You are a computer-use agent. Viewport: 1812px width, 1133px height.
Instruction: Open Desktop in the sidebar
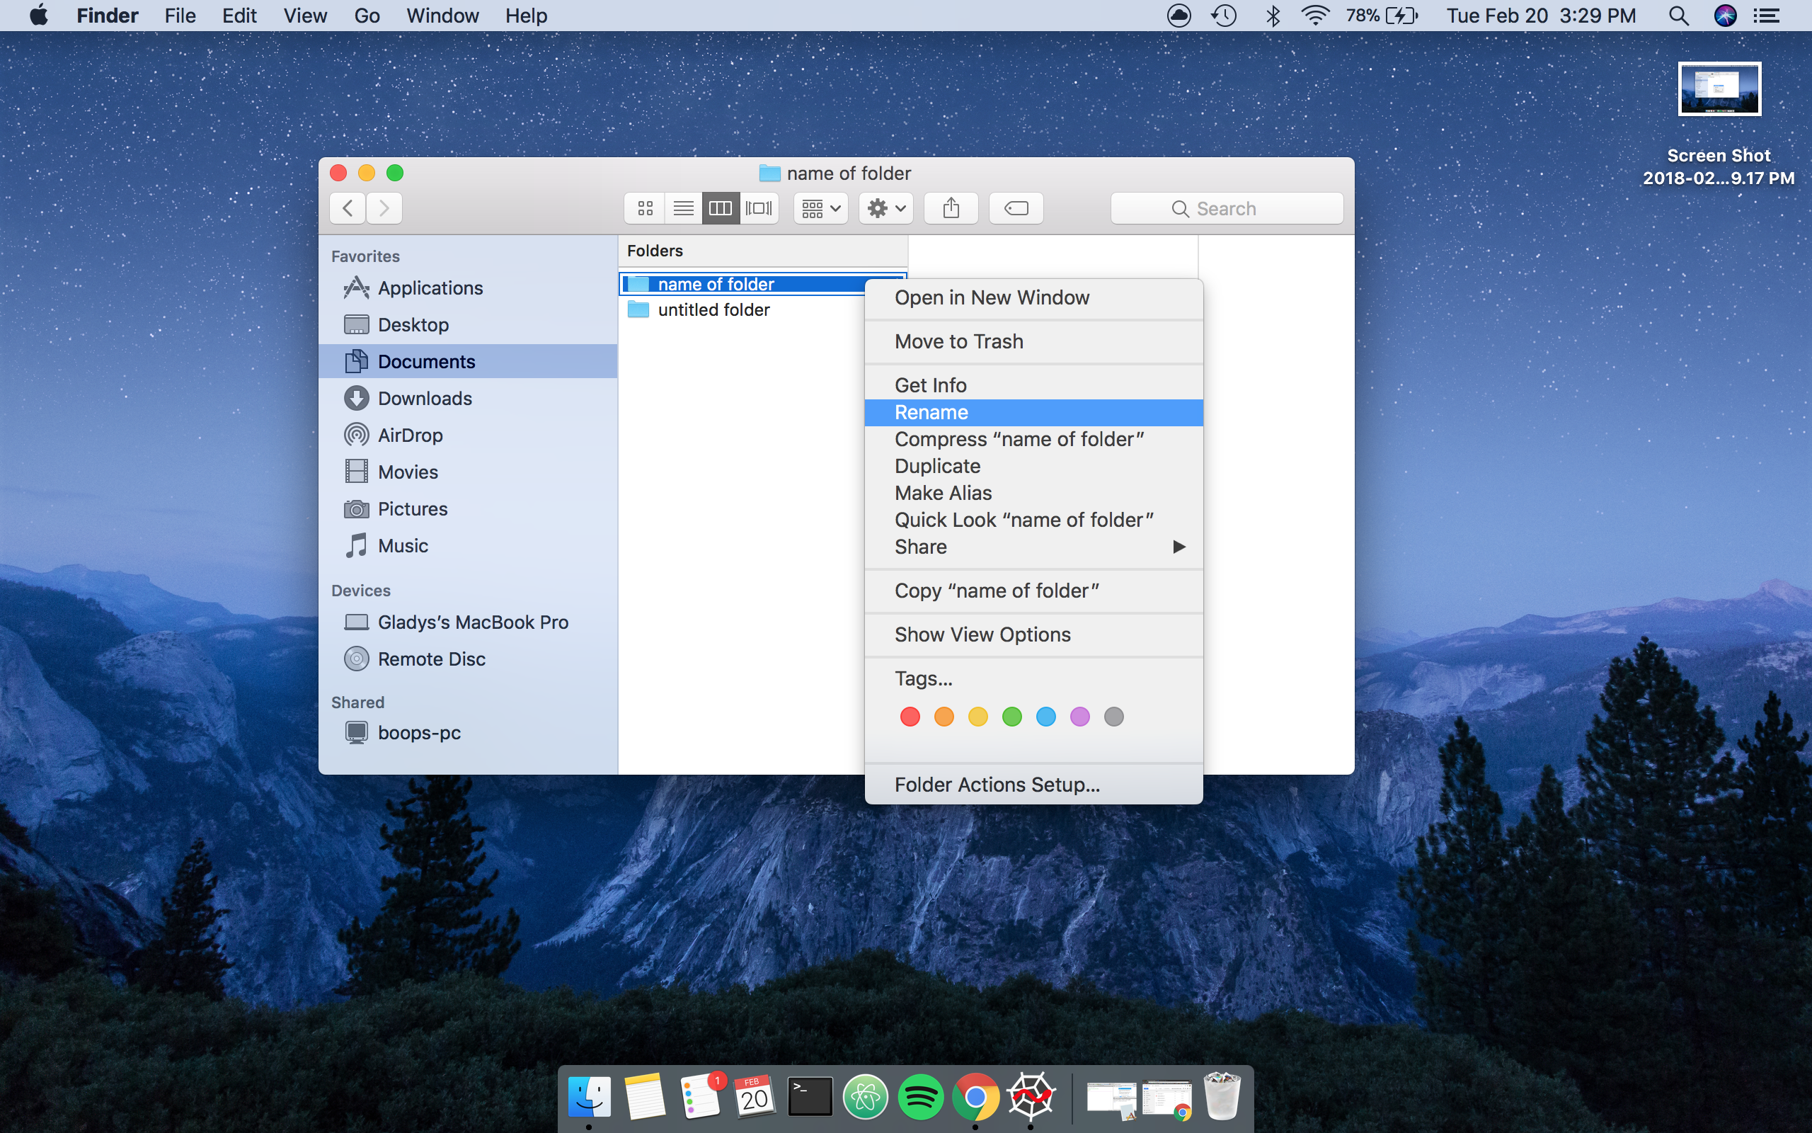pyautogui.click(x=468, y=324)
